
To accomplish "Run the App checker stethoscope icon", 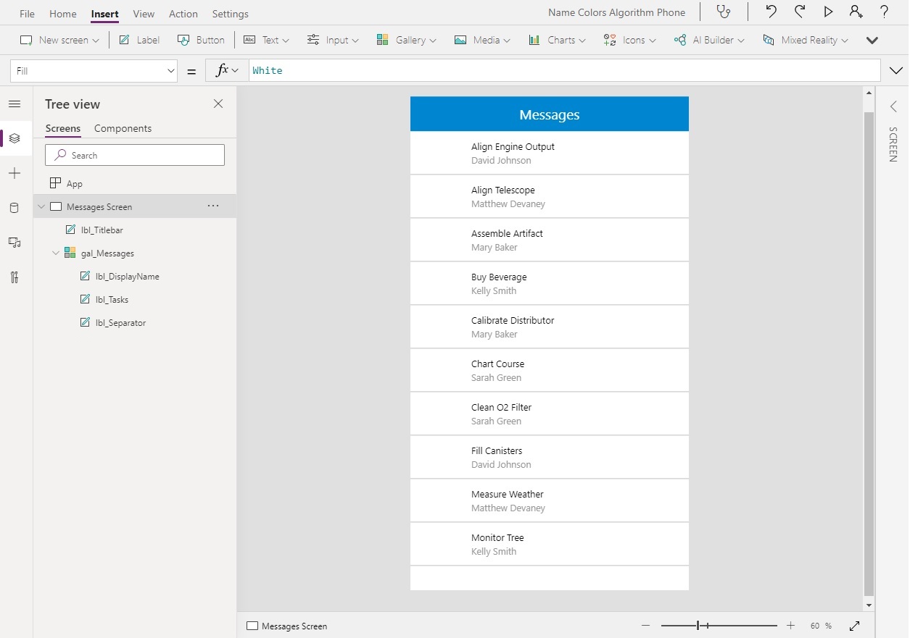I will [x=723, y=12].
